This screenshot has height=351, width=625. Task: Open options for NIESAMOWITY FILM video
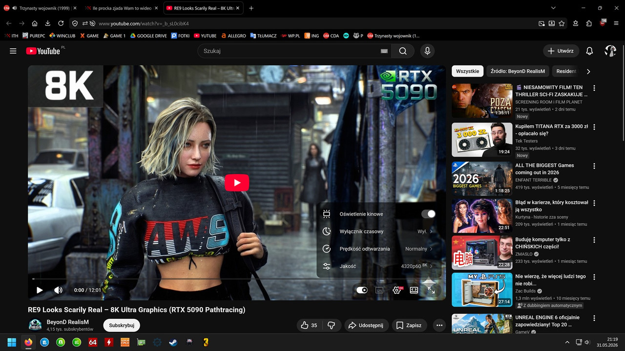594,88
